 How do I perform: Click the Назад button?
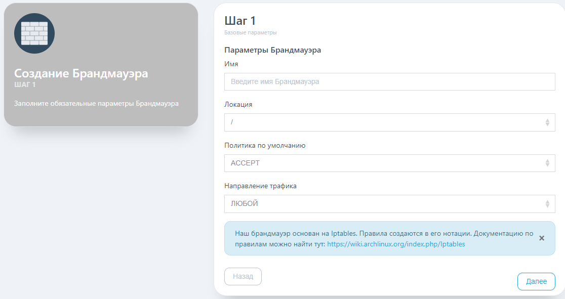coord(243,276)
